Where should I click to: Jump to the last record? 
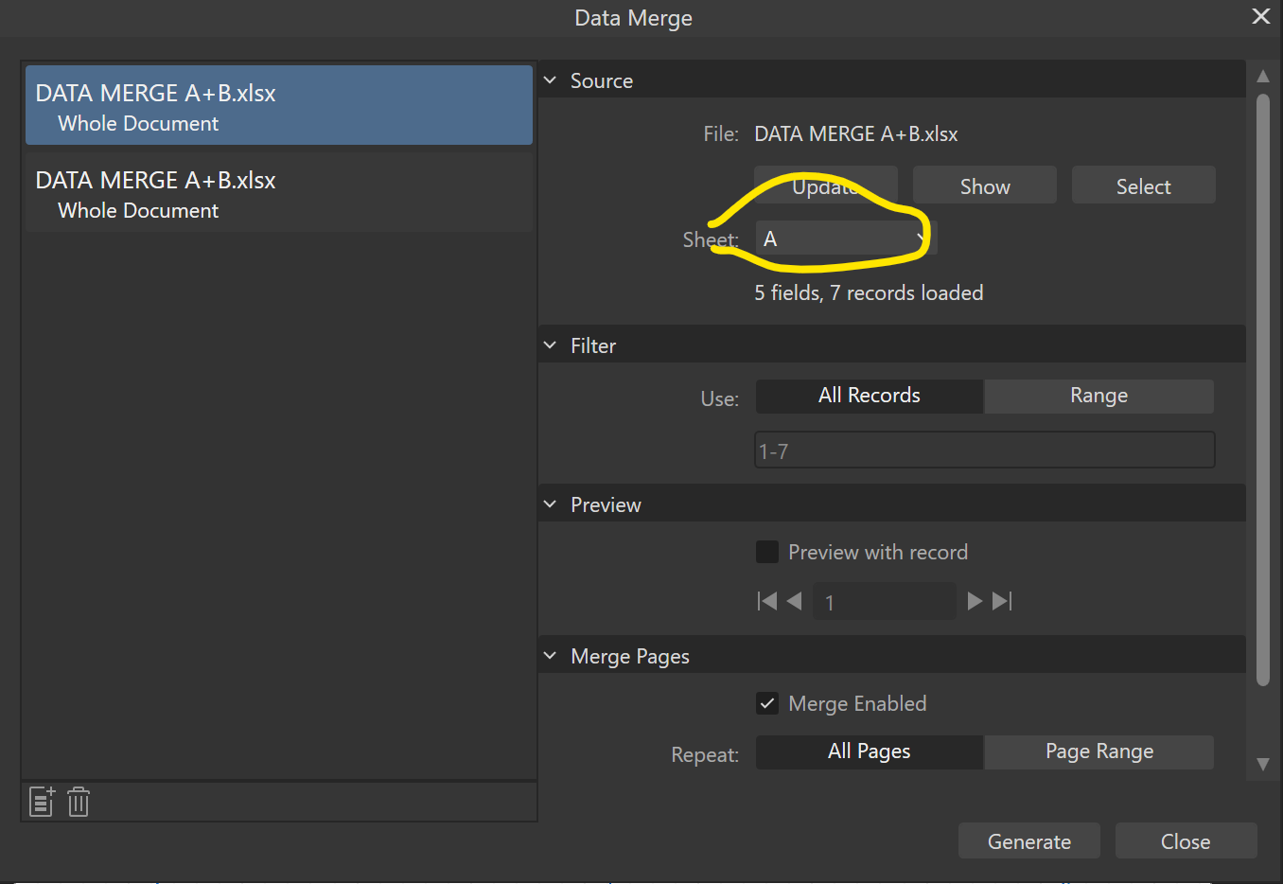pyautogui.click(x=1002, y=600)
